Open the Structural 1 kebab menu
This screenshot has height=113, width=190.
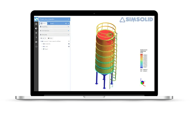tap(69, 41)
